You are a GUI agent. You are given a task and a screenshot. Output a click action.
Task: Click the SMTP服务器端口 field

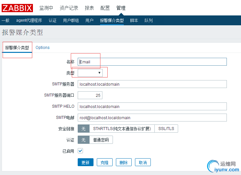[x=90, y=95]
